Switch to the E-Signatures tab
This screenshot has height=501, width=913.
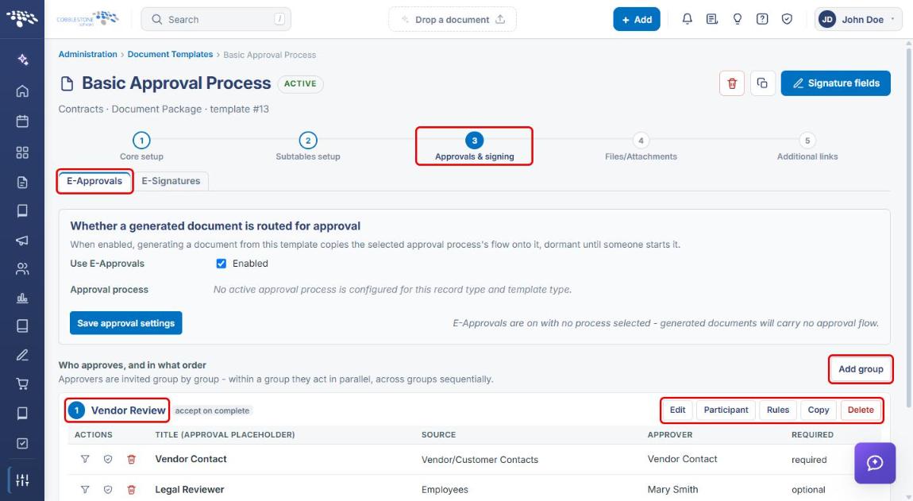pos(171,181)
